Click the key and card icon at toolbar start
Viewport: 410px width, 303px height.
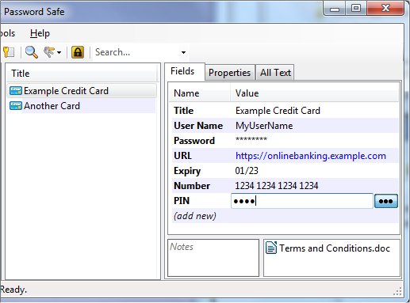coord(9,52)
